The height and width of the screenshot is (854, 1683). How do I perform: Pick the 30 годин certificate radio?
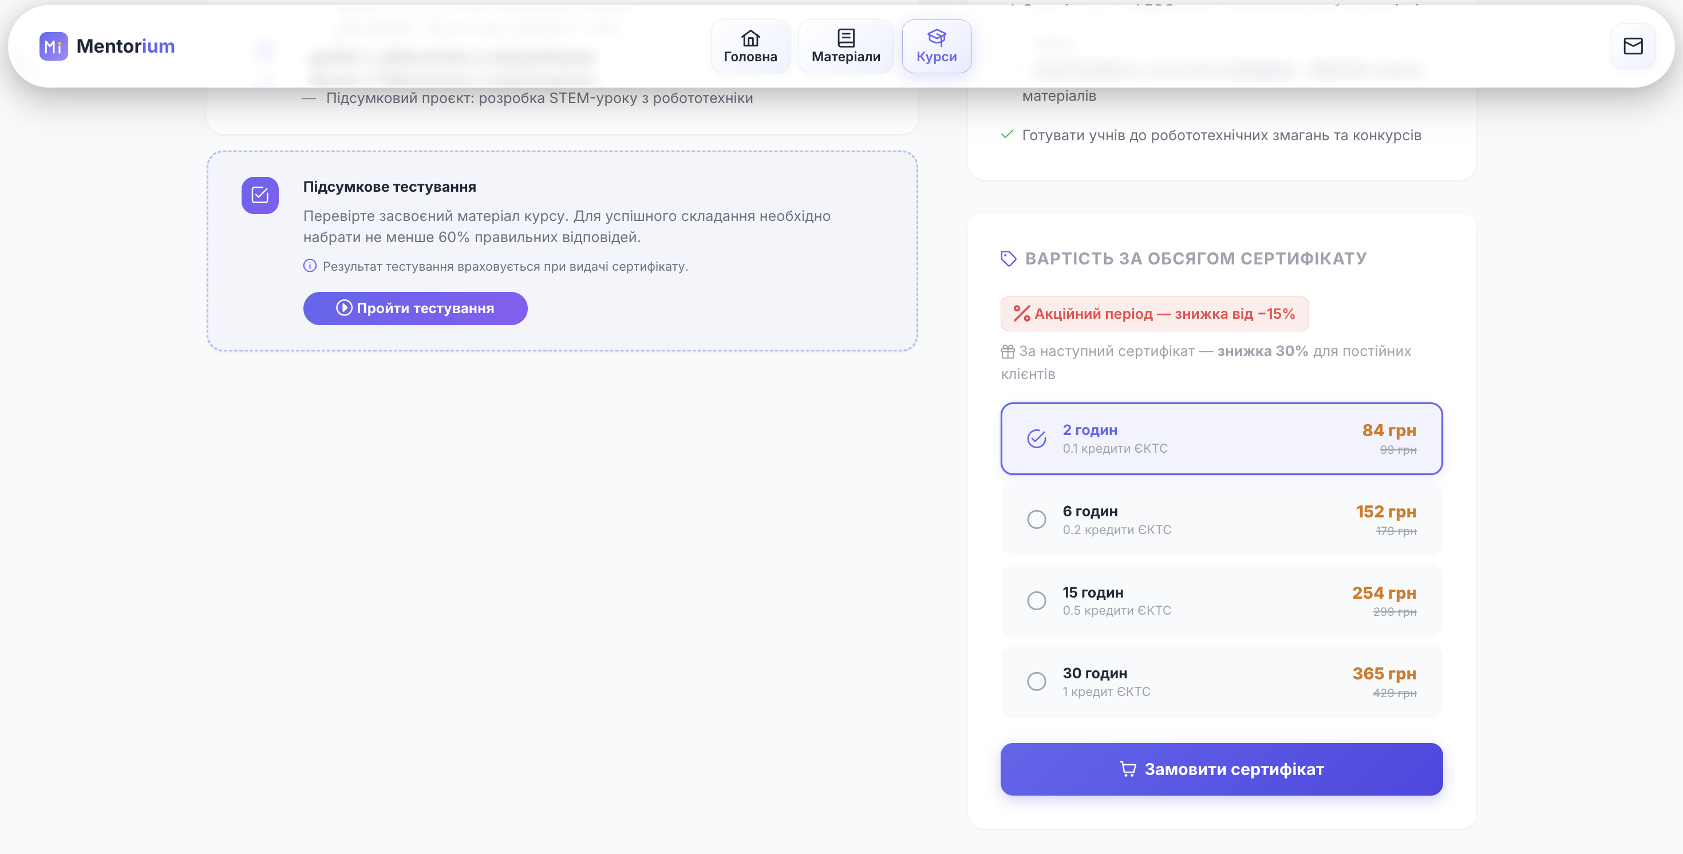[x=1036, y=682]
